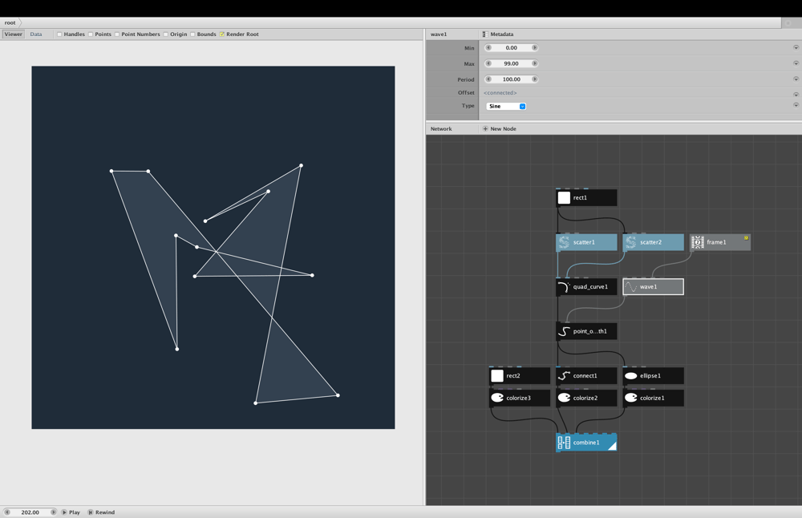This screenshot has width=802, height=518.
Task: Click the Max value field showing 99.00
Action: [512, 63]
